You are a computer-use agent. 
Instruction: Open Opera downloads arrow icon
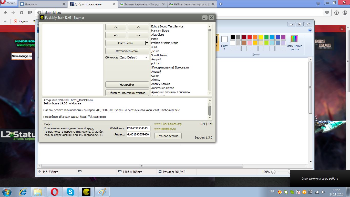coord(336,13)
